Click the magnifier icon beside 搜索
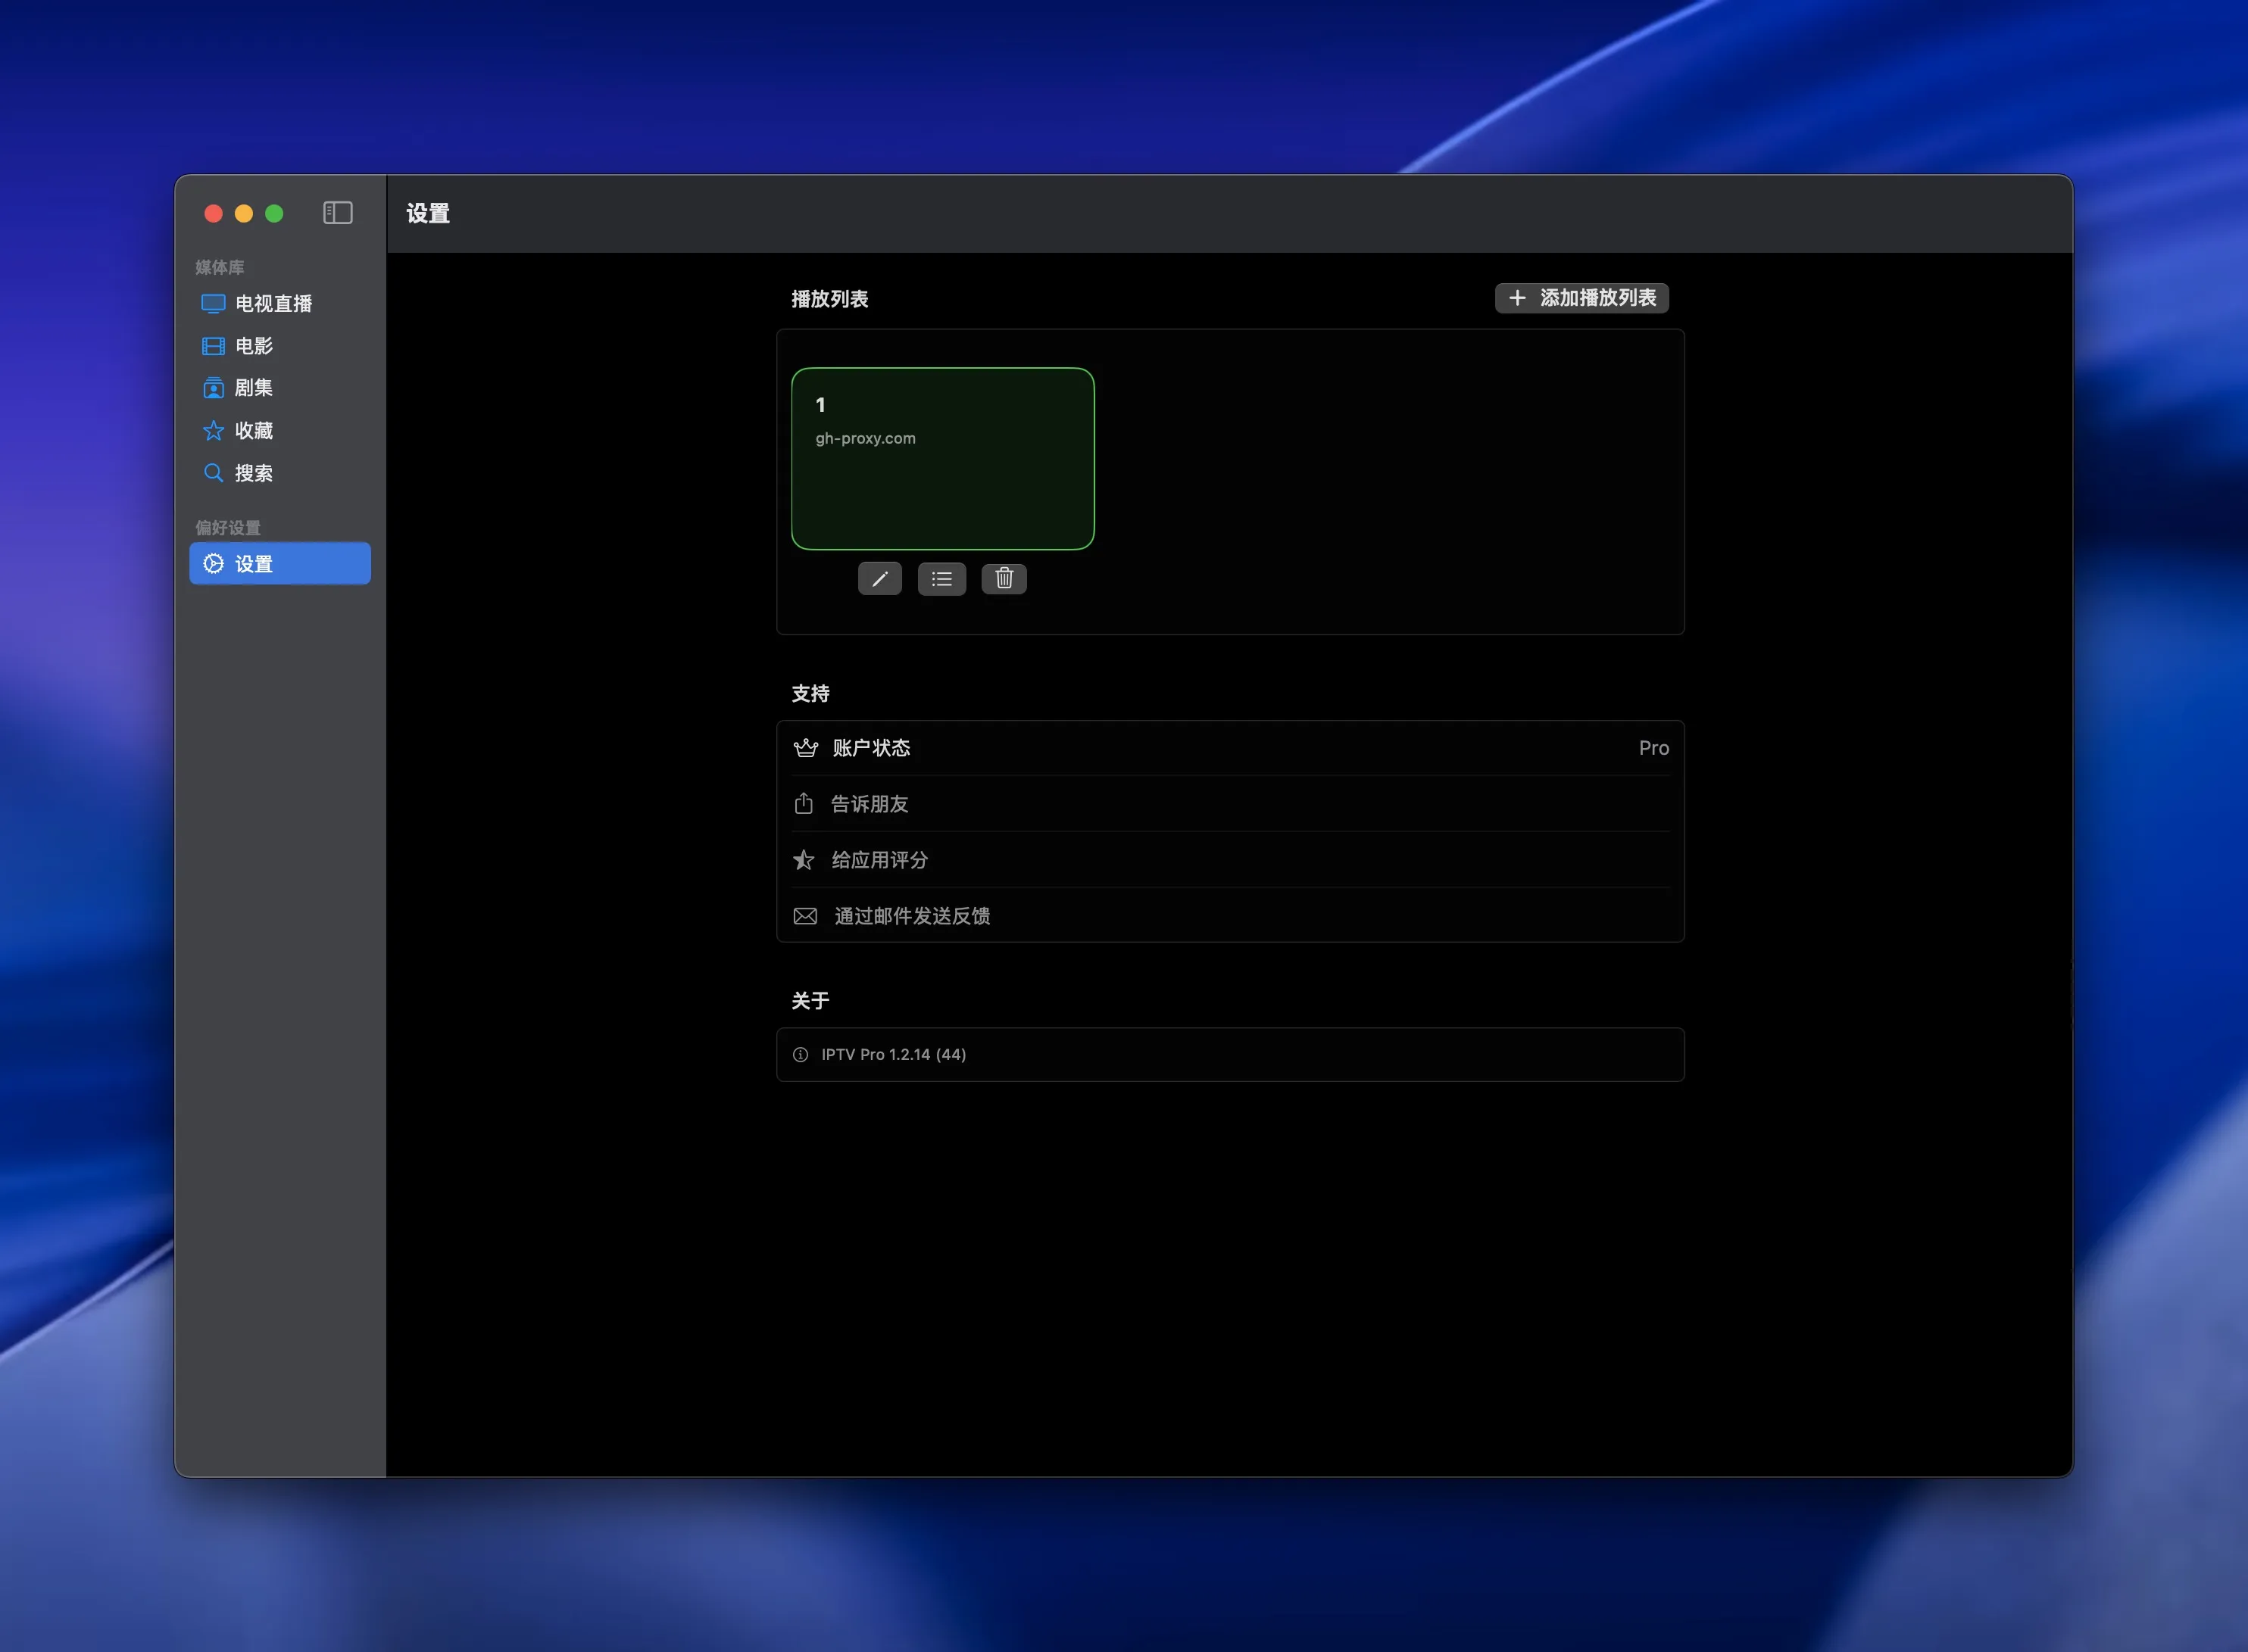This screenshot has height=1652, width=2248. (213, 473)
